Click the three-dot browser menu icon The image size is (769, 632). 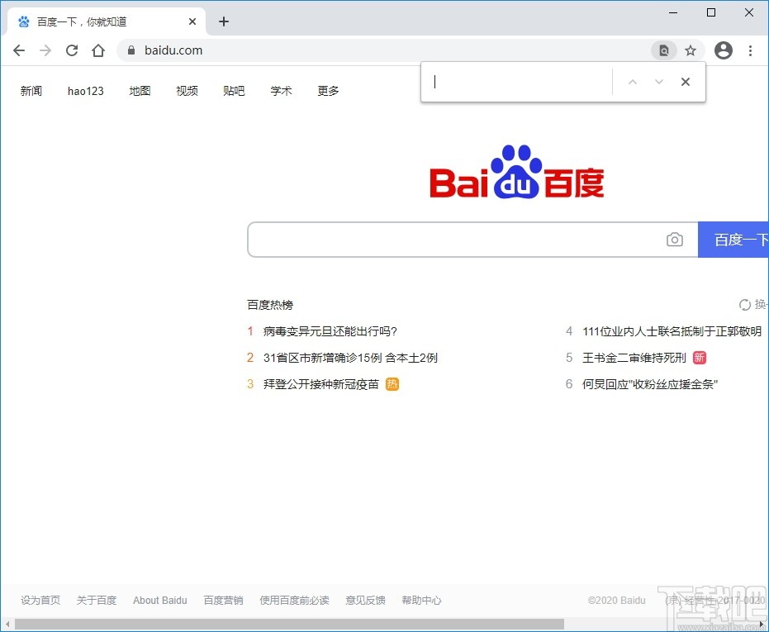click(751, 50)
